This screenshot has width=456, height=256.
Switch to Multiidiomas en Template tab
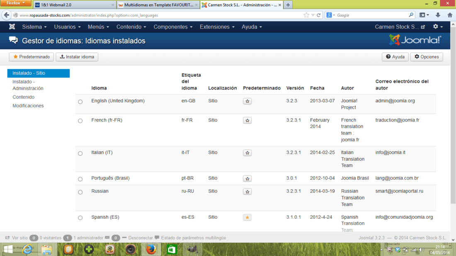[x=158, y=5]
